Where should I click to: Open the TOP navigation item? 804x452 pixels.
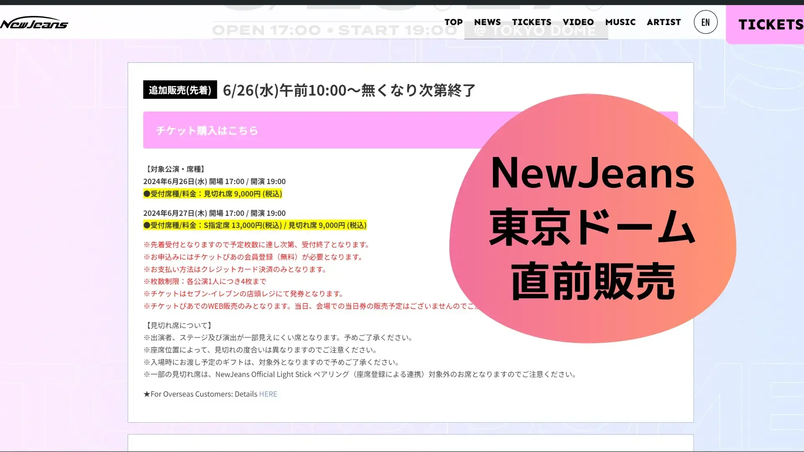click(x=454, y=22)
